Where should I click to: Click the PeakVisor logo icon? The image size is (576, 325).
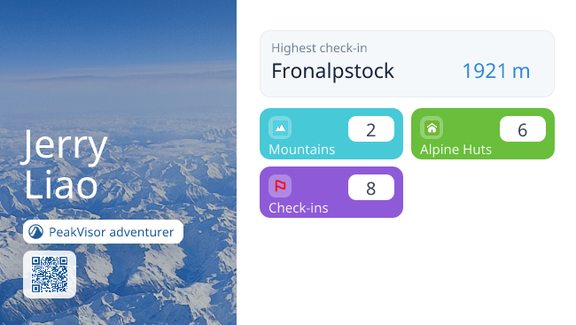click(36, 232)
